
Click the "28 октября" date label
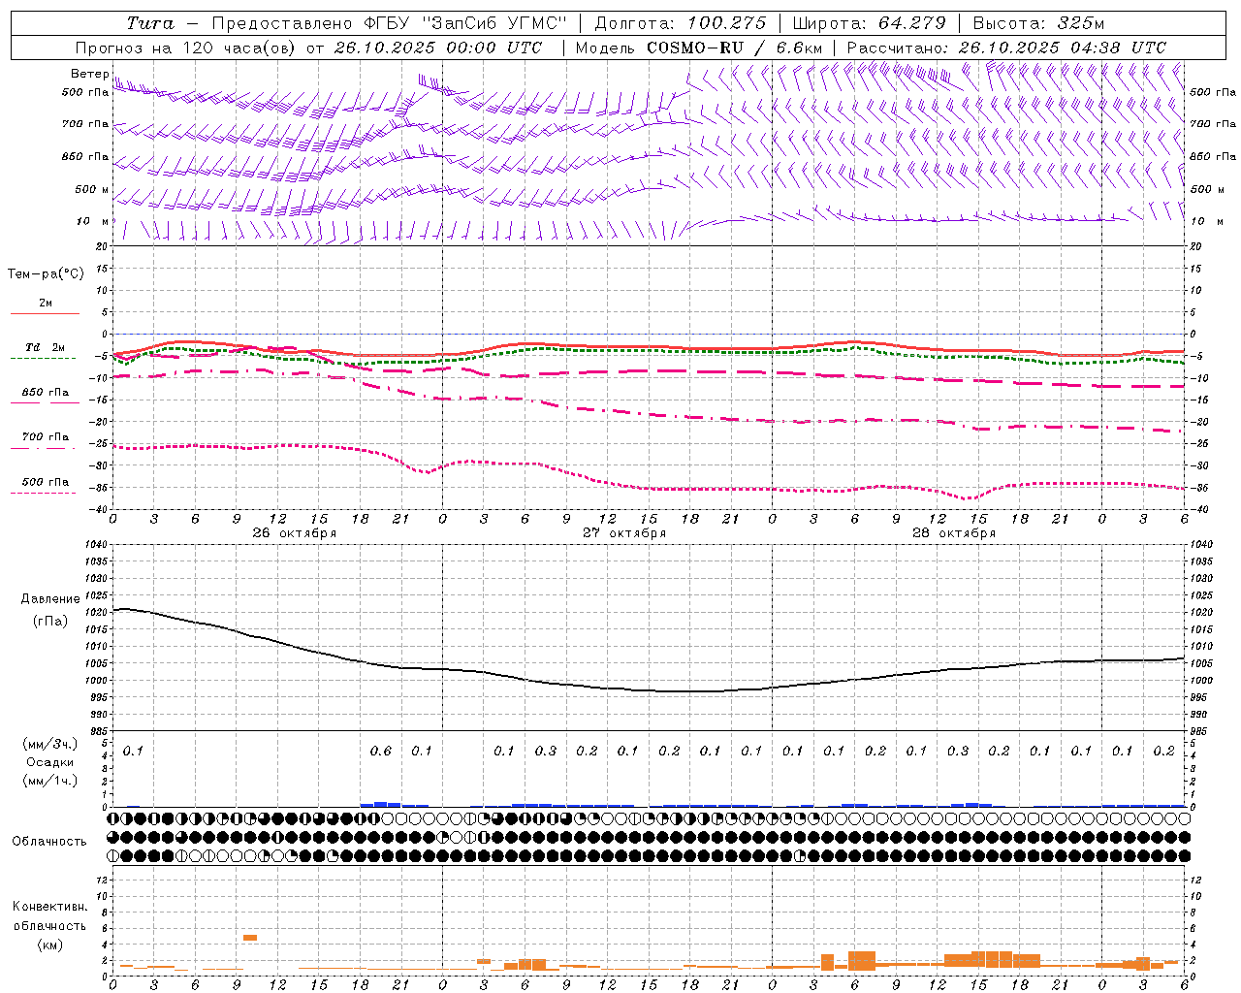coord(954,533)
